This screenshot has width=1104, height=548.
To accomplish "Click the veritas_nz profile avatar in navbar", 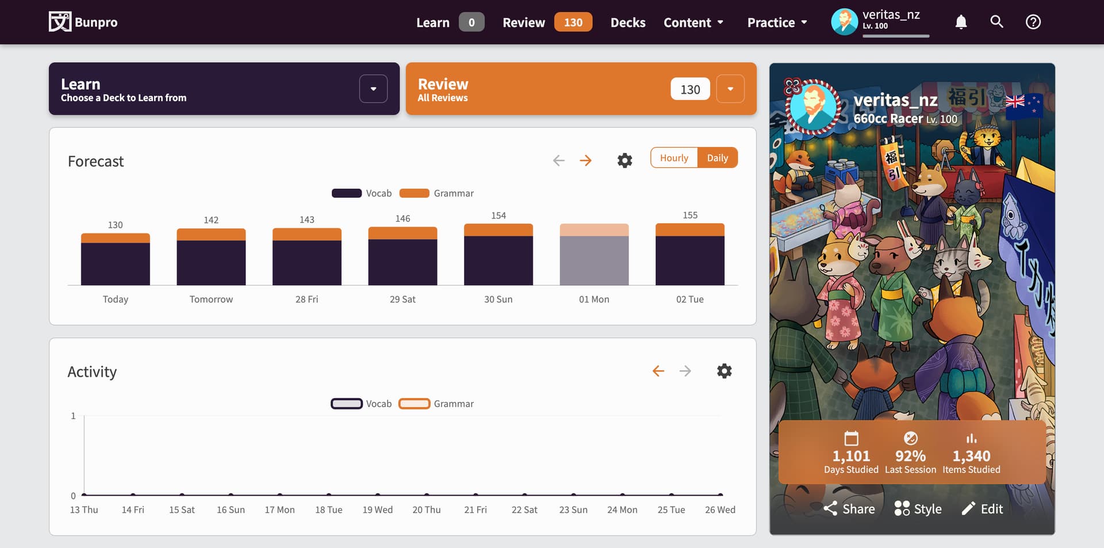I will point(844,22).
